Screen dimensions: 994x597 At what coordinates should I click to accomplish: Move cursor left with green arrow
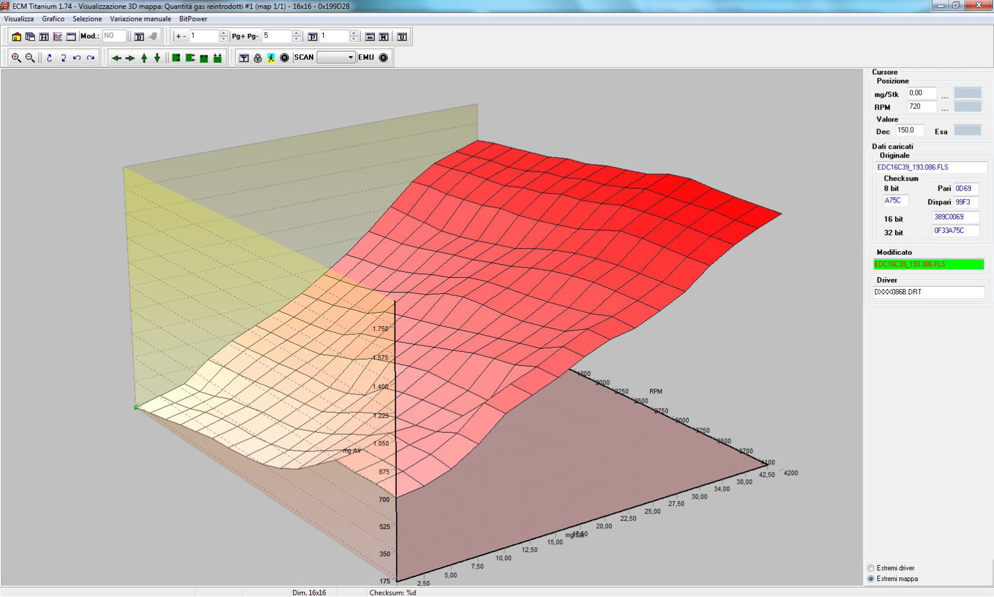(116, 58)
